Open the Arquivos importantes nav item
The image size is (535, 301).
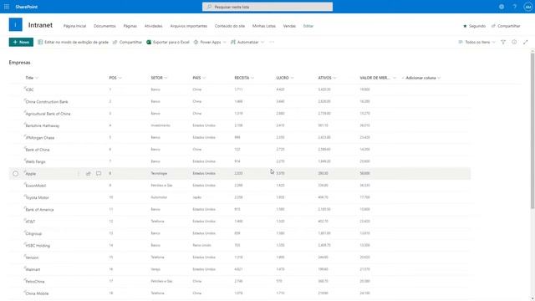coord(189,26)
